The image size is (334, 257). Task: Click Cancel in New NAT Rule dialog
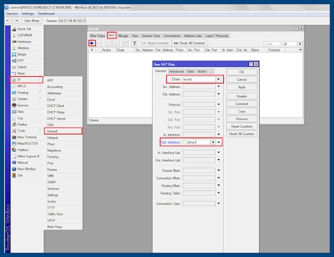pyautogui.click(x=242, y=80)
